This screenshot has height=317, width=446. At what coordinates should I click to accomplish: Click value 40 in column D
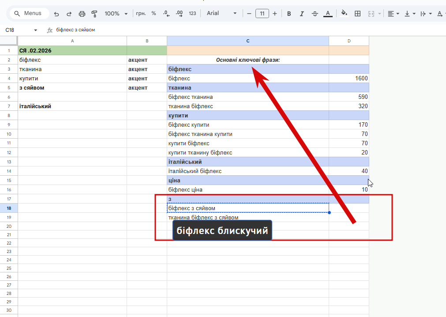[349, 171]
